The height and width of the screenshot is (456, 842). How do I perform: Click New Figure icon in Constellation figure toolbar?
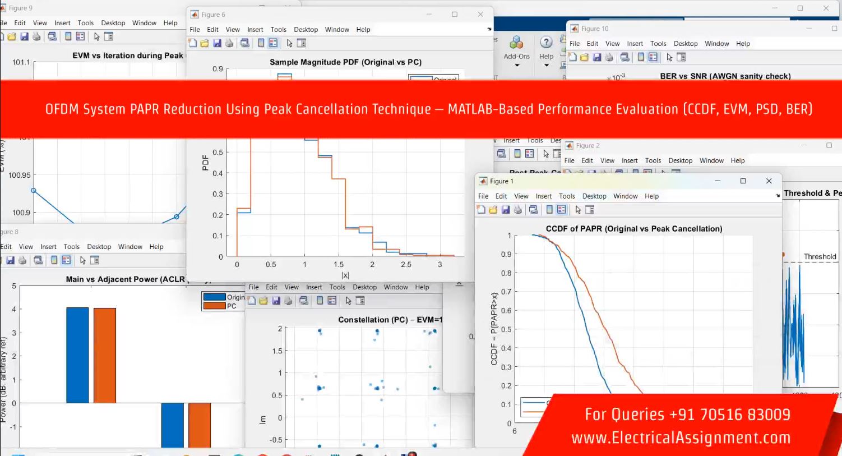coord(252,301)
